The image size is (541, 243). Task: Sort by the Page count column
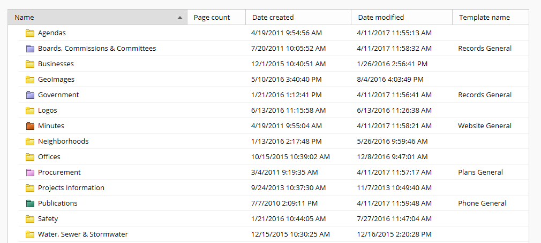tap(216, 17)
